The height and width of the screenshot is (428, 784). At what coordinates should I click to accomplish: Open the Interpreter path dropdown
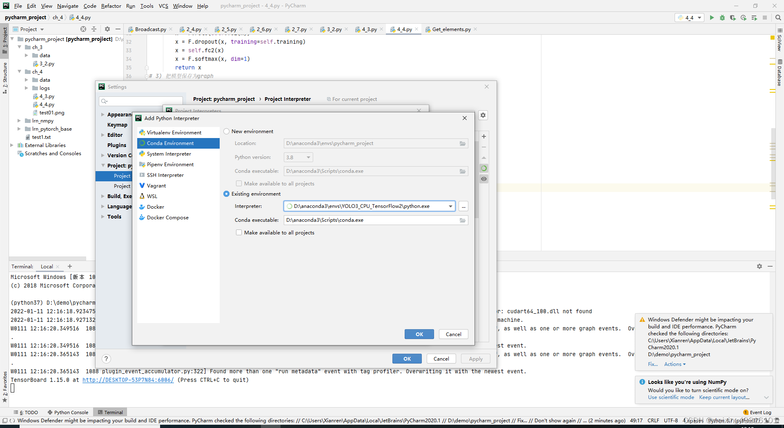[x=450, y=206]
